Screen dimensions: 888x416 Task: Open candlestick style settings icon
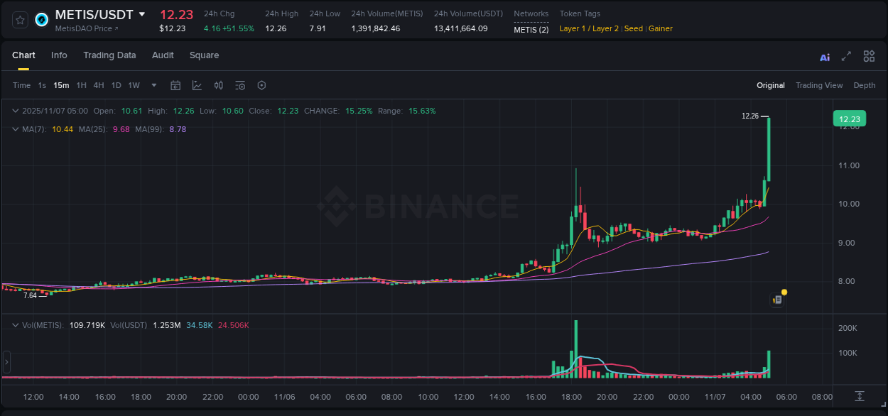219,85
